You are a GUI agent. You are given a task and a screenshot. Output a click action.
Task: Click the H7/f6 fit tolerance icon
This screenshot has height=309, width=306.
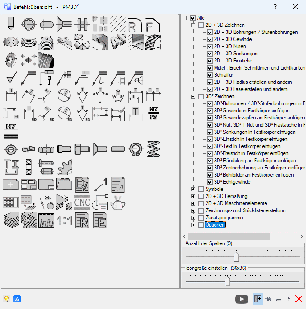[x=153, y=112]
